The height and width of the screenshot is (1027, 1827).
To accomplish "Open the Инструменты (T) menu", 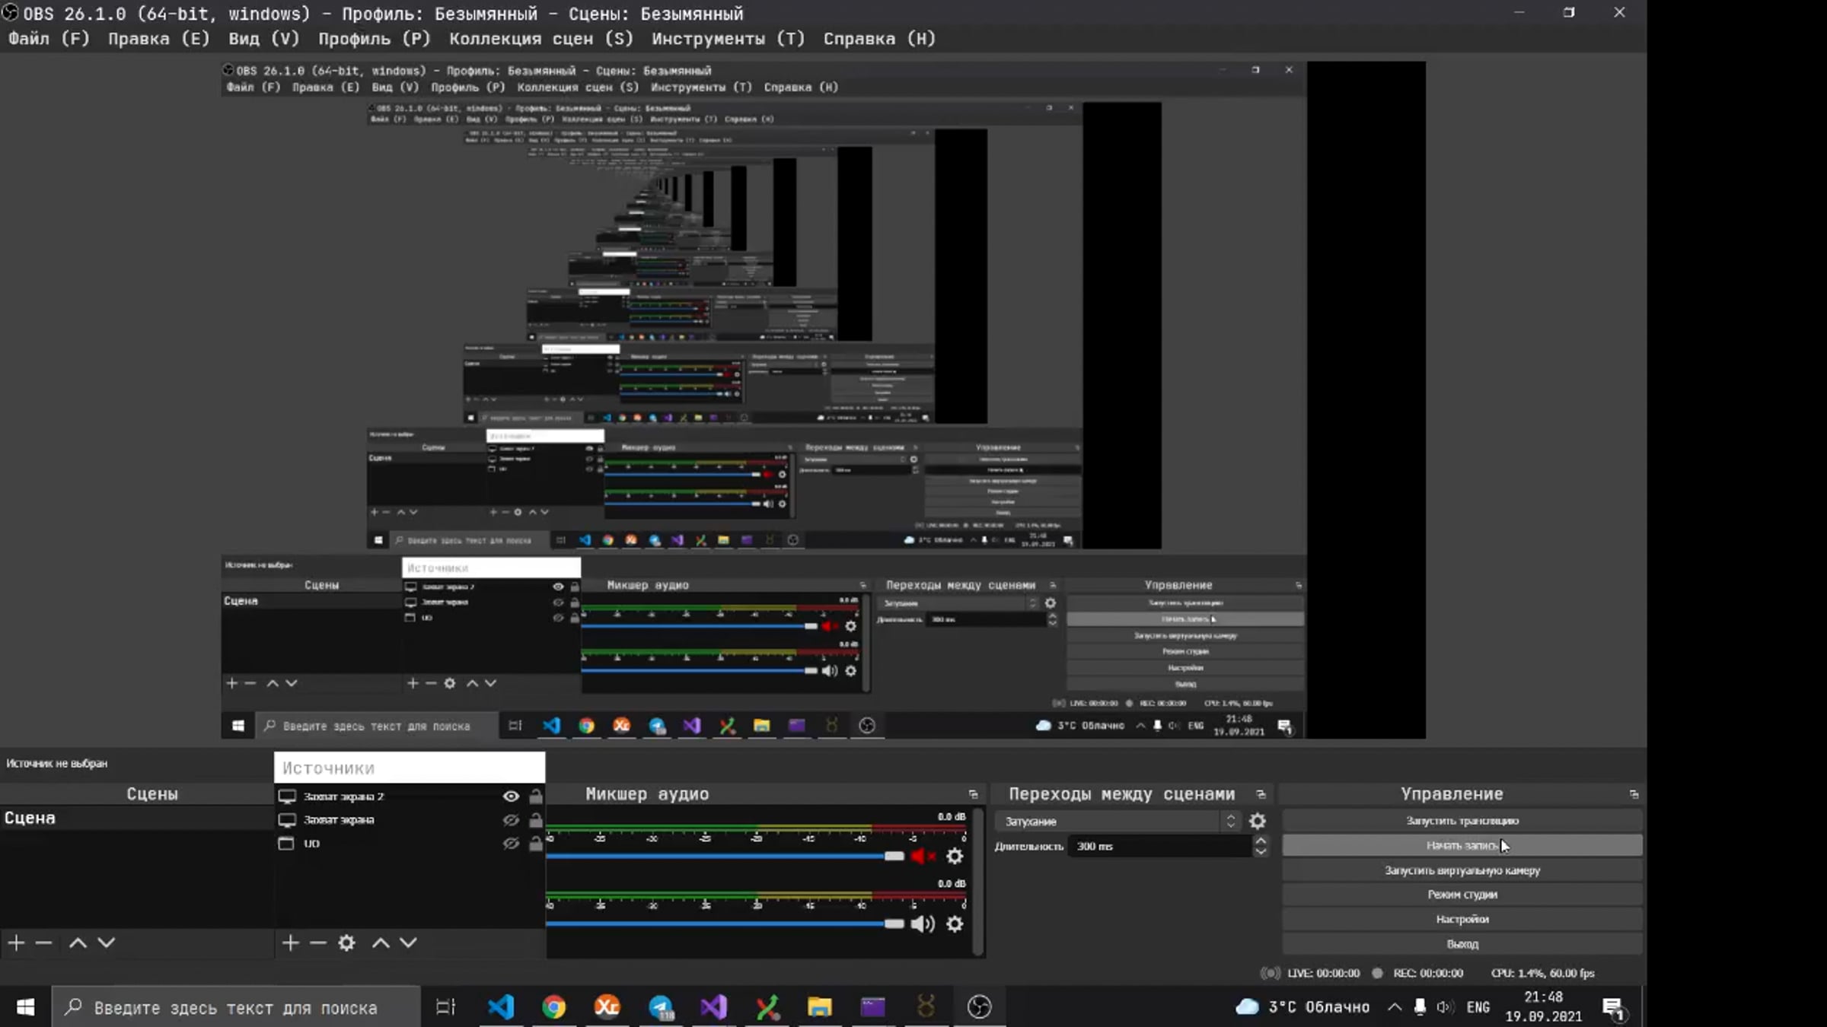I will point(728,39).
